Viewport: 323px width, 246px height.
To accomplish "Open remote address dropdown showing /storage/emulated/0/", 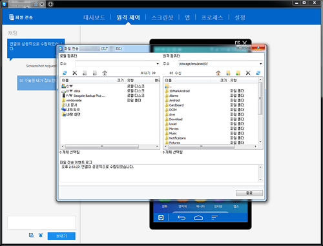I will [260, 64].
